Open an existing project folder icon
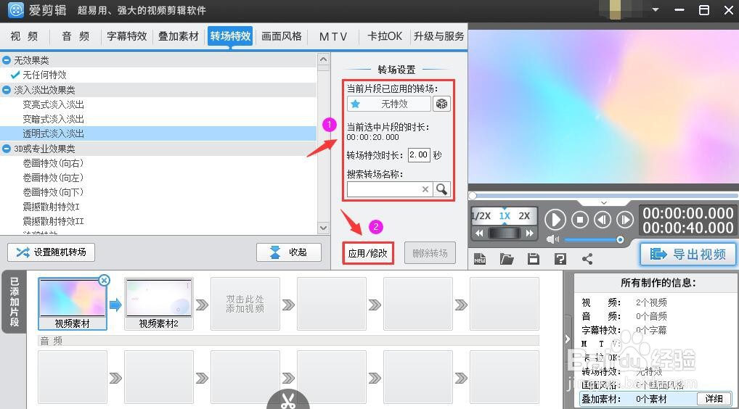This screenshot has height=409, width=739. pos(507,259)
